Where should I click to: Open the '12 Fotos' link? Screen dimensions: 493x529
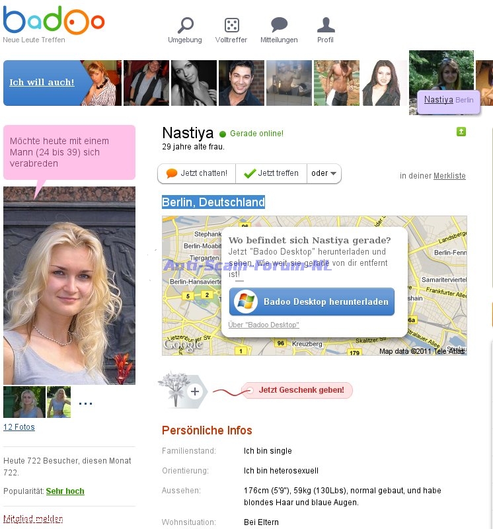click(19, 427)
